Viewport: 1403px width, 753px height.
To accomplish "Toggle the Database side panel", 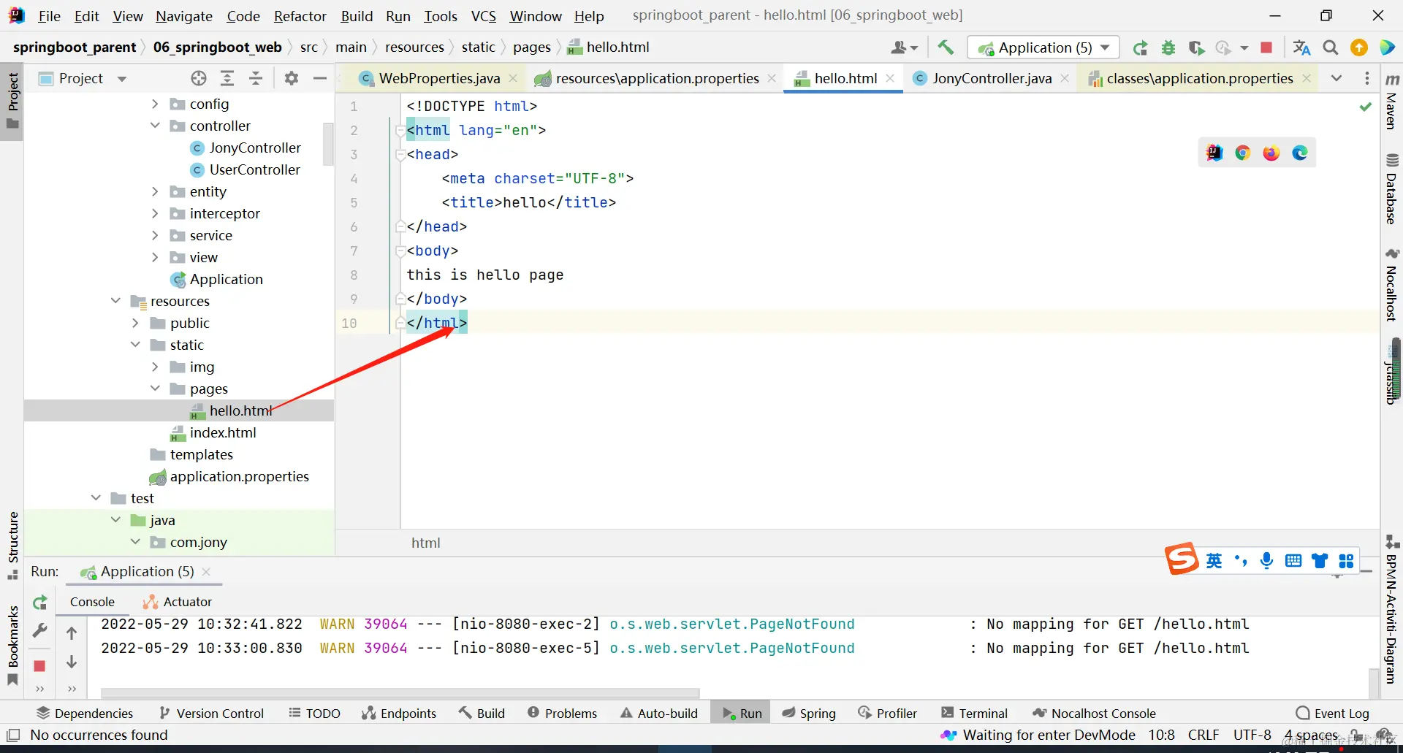I will coord(1392,189).
